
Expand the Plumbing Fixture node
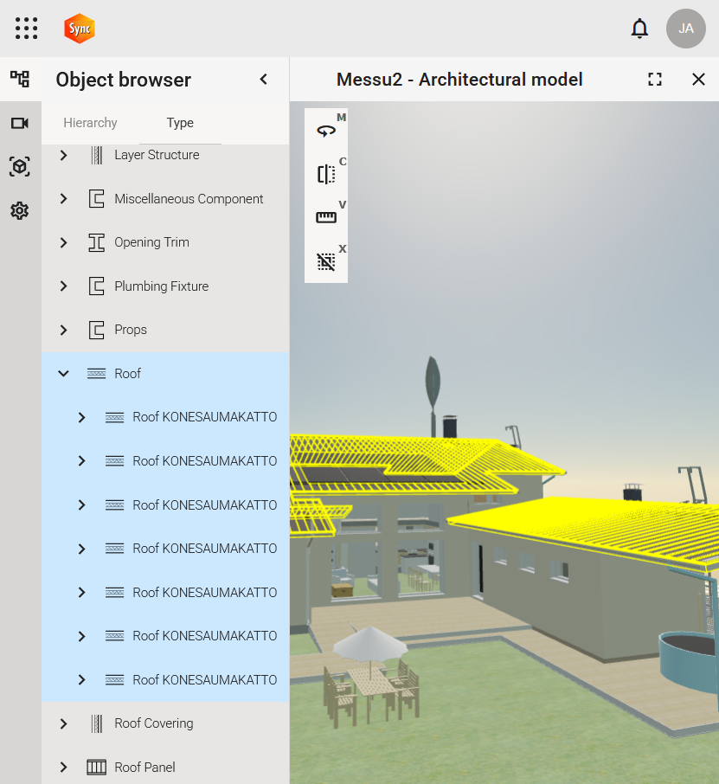63,286
